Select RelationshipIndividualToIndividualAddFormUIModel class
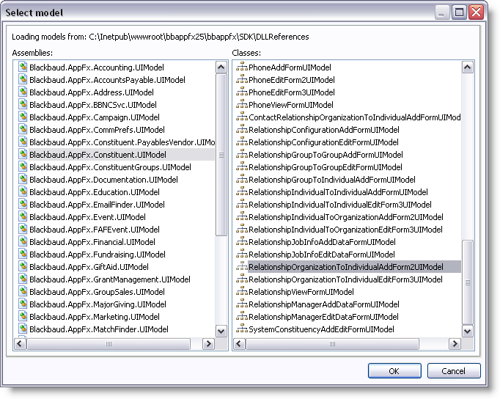Viewport: 500px width, 399px height. coord(338,191)
